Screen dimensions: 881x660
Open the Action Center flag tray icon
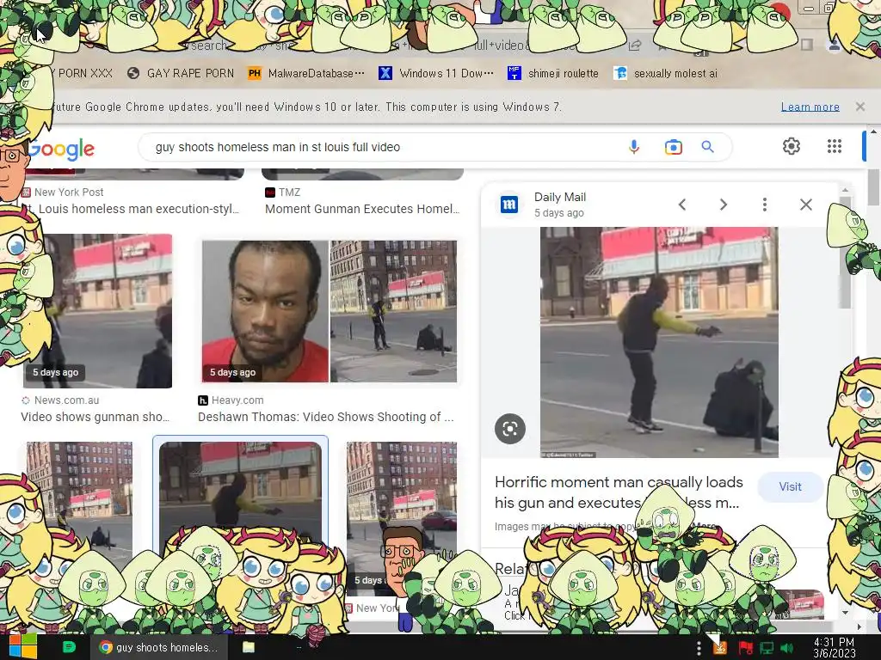(x=745, y=648)
